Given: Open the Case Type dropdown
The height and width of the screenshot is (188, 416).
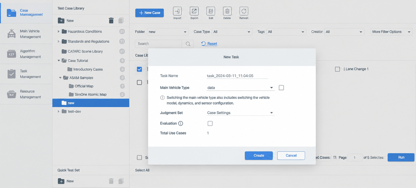Looking at the screenshot, I should pyautogui.click(x=232, y=32).
